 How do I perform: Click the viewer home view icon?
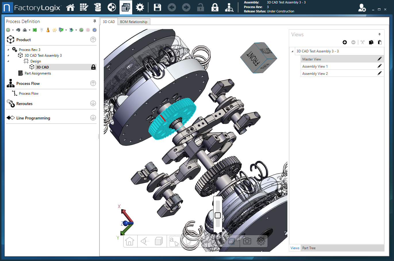click(130, 241)
